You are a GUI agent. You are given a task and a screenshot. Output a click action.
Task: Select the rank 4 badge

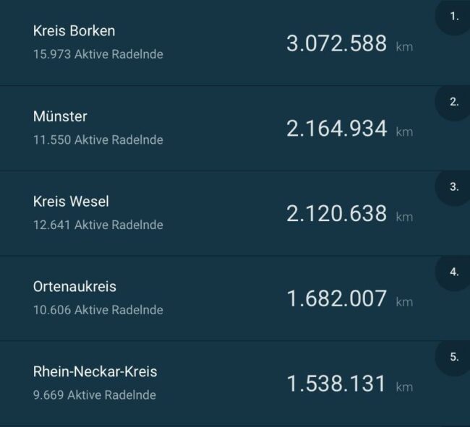tap(454, 272)
